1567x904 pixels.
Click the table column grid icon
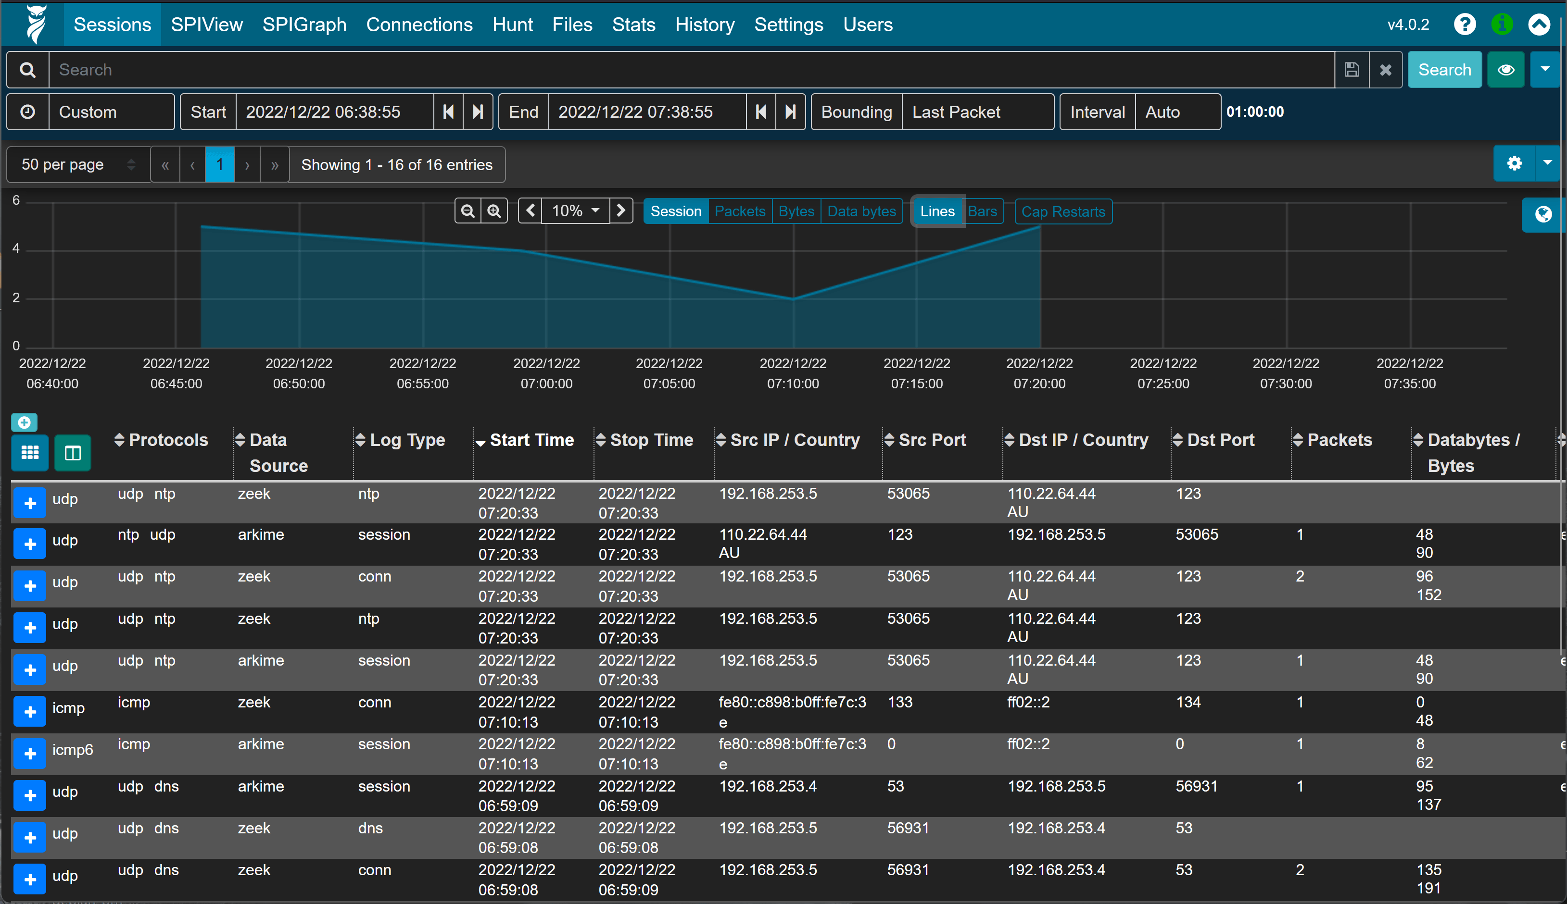pyautogui.click(x=30, y=453)
